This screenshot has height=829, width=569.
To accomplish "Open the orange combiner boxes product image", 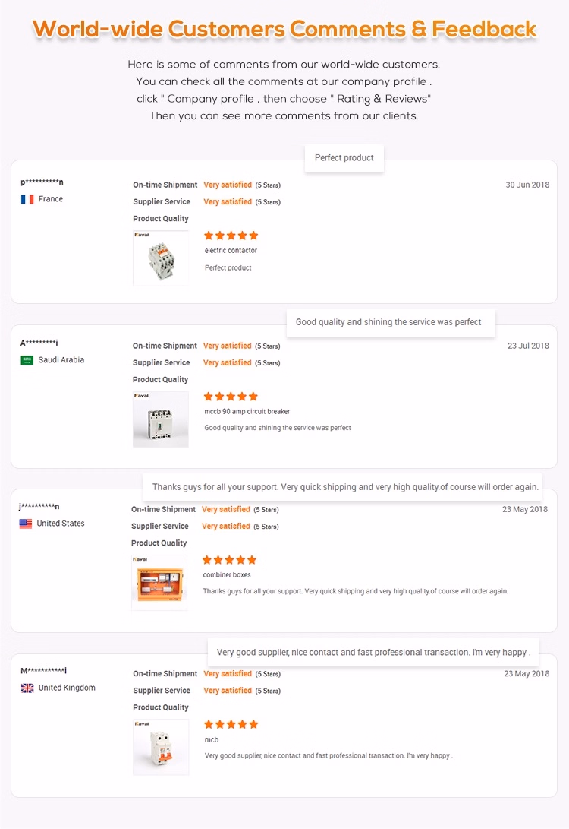I will point(159,583).
